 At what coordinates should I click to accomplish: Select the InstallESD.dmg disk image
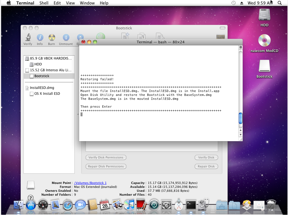(x=42, y=88)
